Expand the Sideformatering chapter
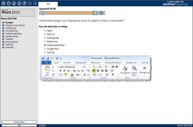The width and height of the screenshot is (193, 127). point(3,34)
